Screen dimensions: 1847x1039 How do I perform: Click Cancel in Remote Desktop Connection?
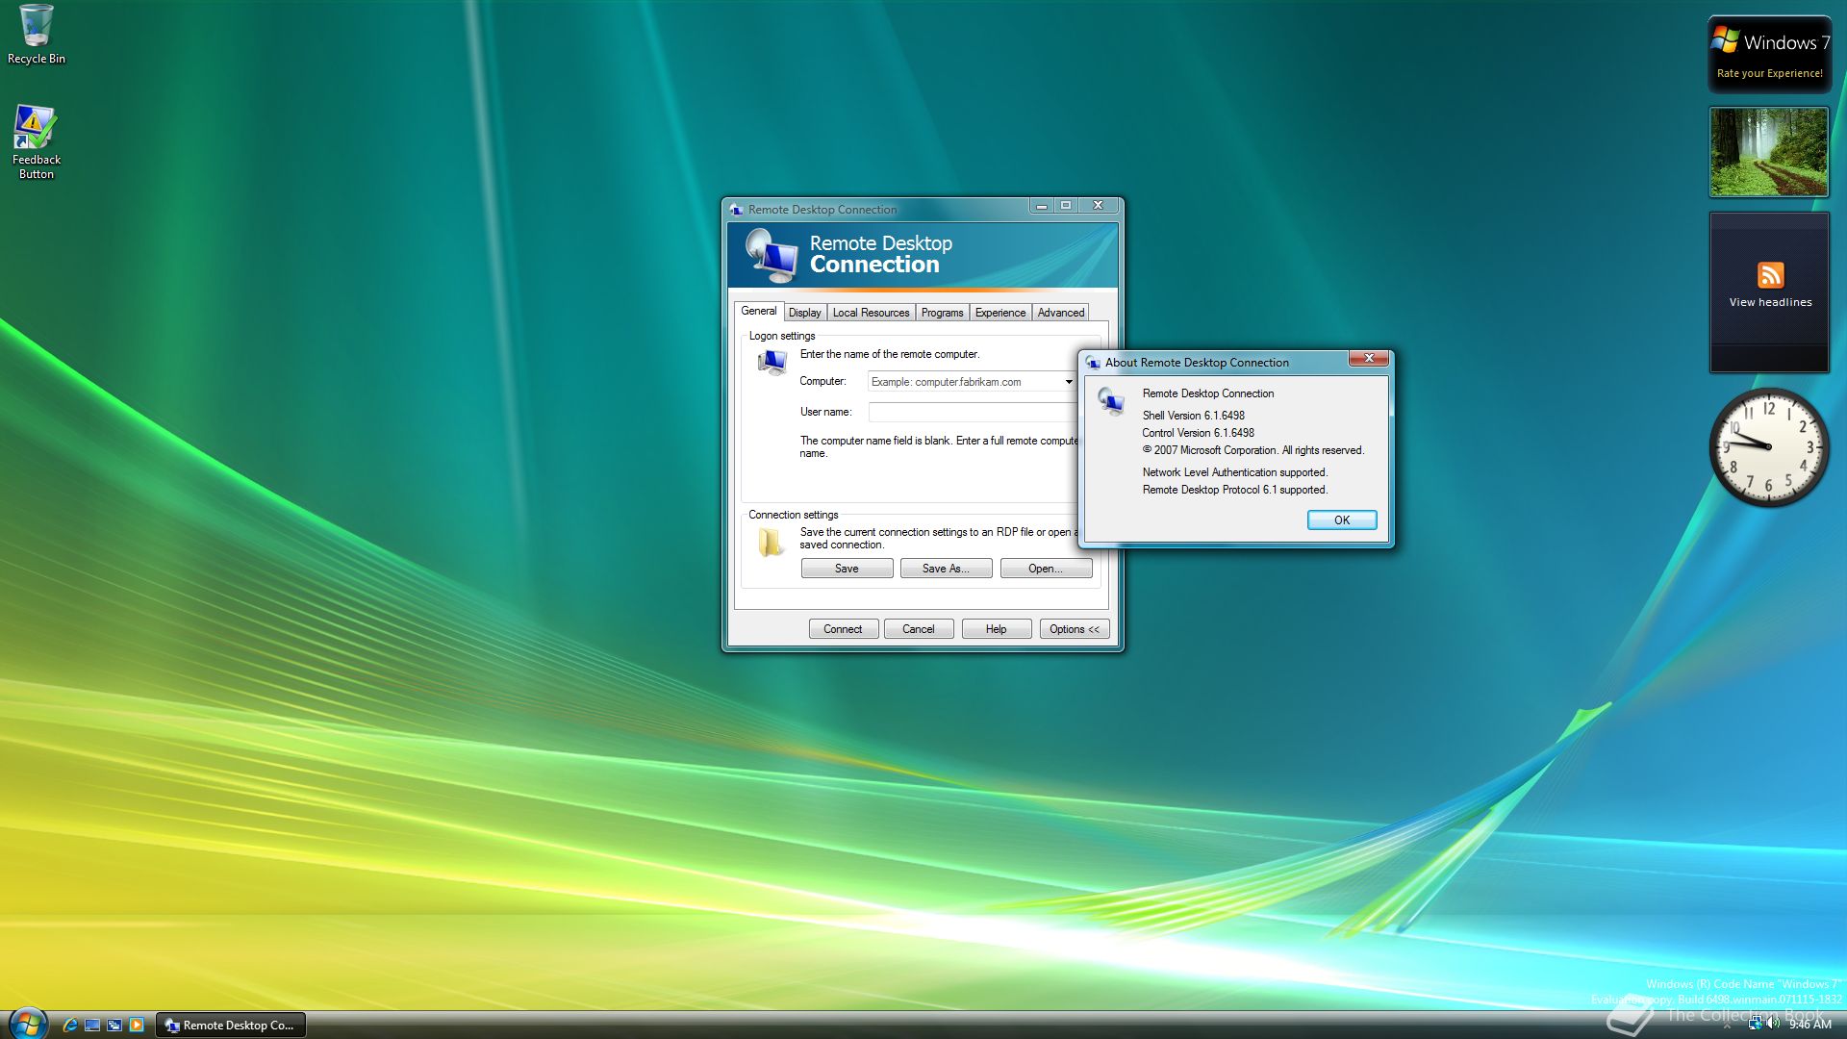point(919,629)
